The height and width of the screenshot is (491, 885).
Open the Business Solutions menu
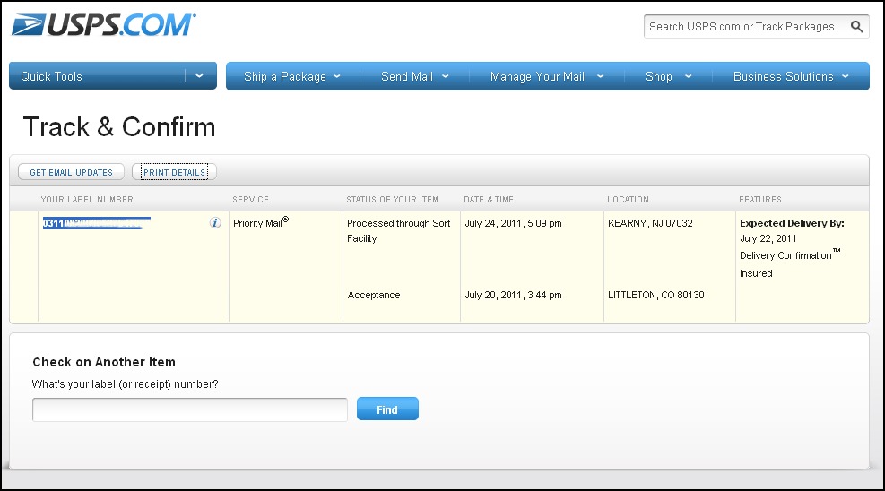(791, 76)
